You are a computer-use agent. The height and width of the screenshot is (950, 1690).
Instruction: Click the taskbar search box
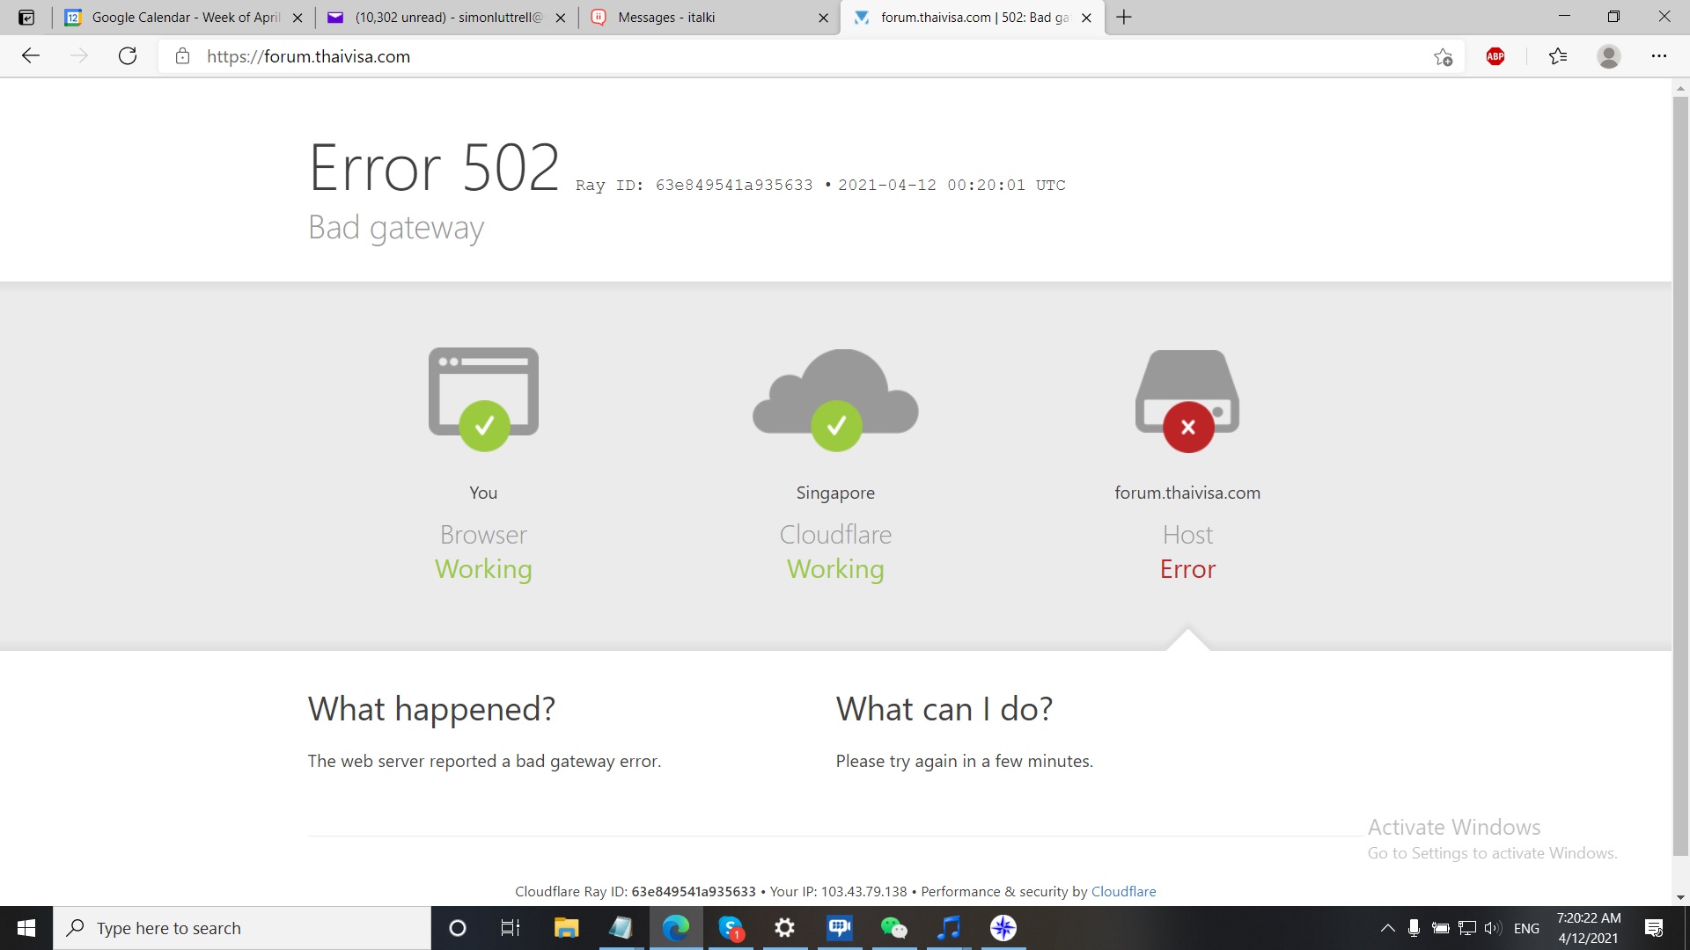[242, 928]
